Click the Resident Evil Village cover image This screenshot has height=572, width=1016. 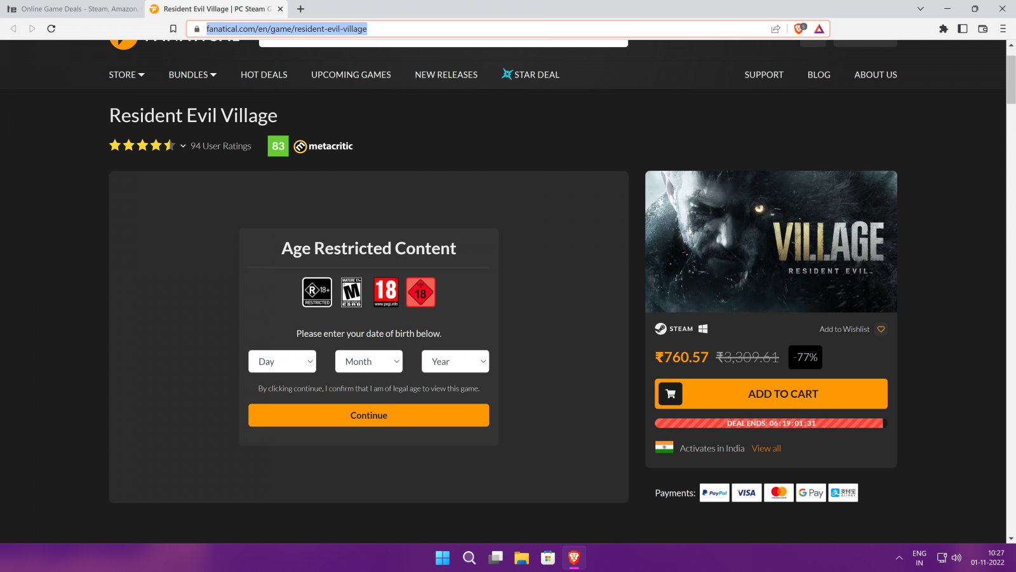tap(771, 242)
